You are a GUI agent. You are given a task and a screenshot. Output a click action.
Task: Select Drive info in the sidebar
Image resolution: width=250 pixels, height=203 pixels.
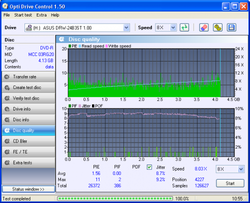[28, 109]
